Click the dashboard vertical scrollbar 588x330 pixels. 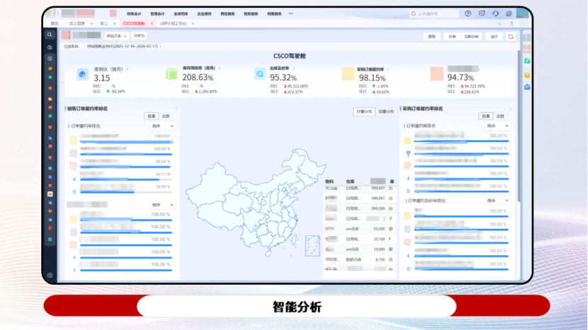point(519,127)
